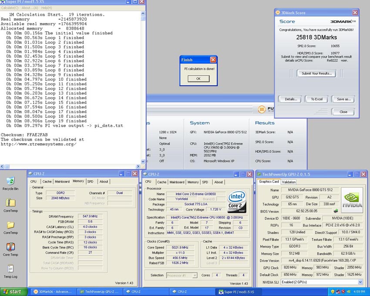The image size is (370, 296).
Task: Click the GPU-Z BIOS save chip icon
Action: coord(336,211)
